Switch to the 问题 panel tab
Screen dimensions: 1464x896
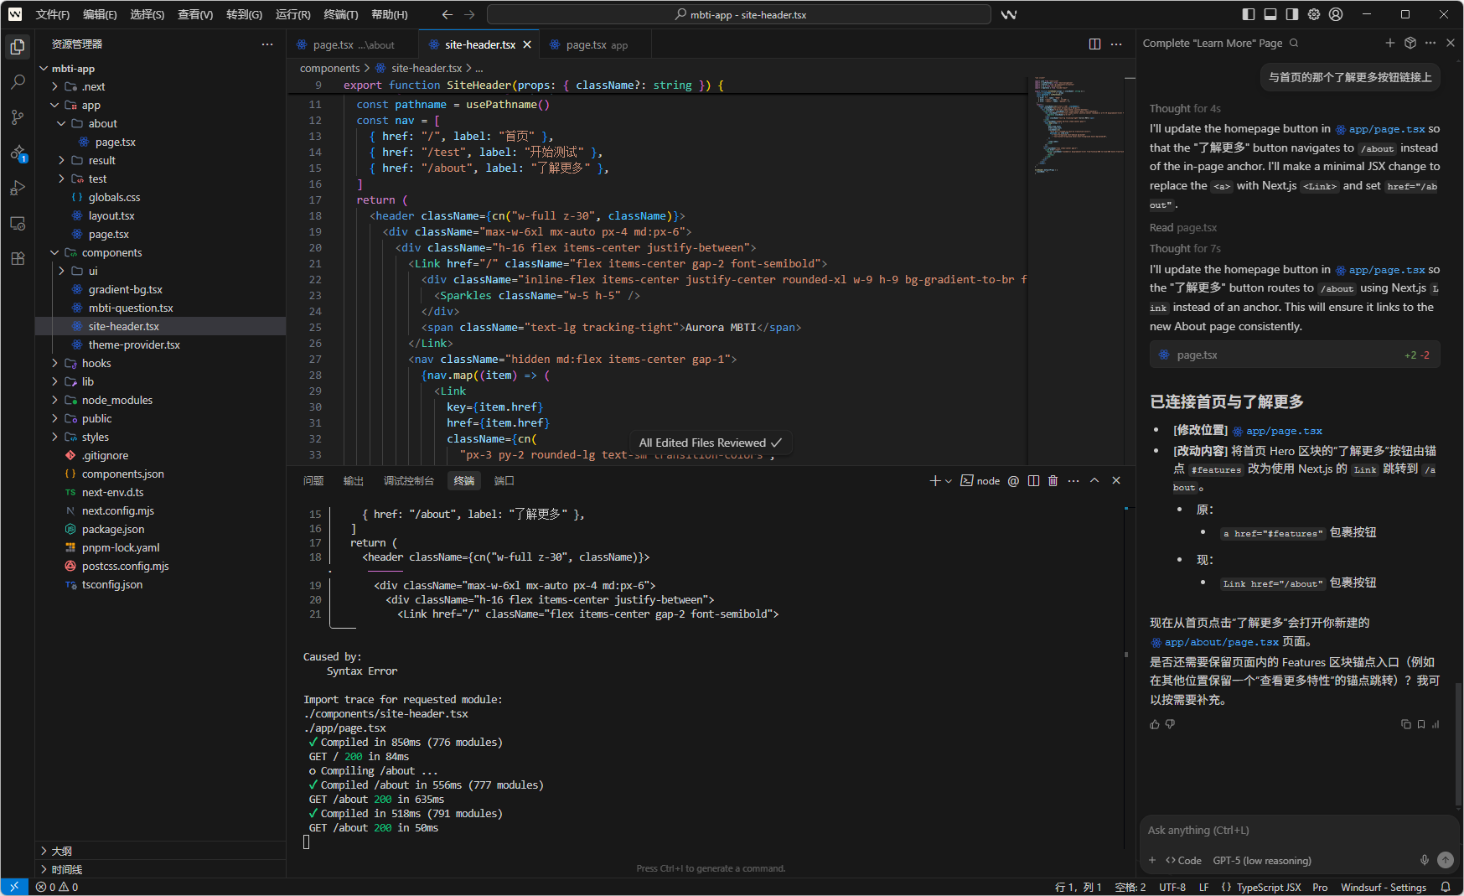click(x=313, y=481)
